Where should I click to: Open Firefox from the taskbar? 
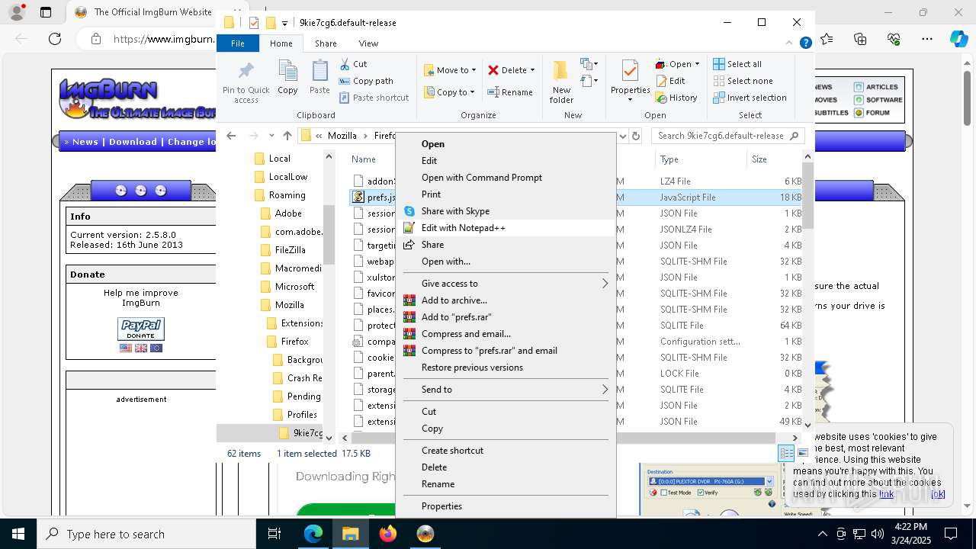tap(387, 534)
